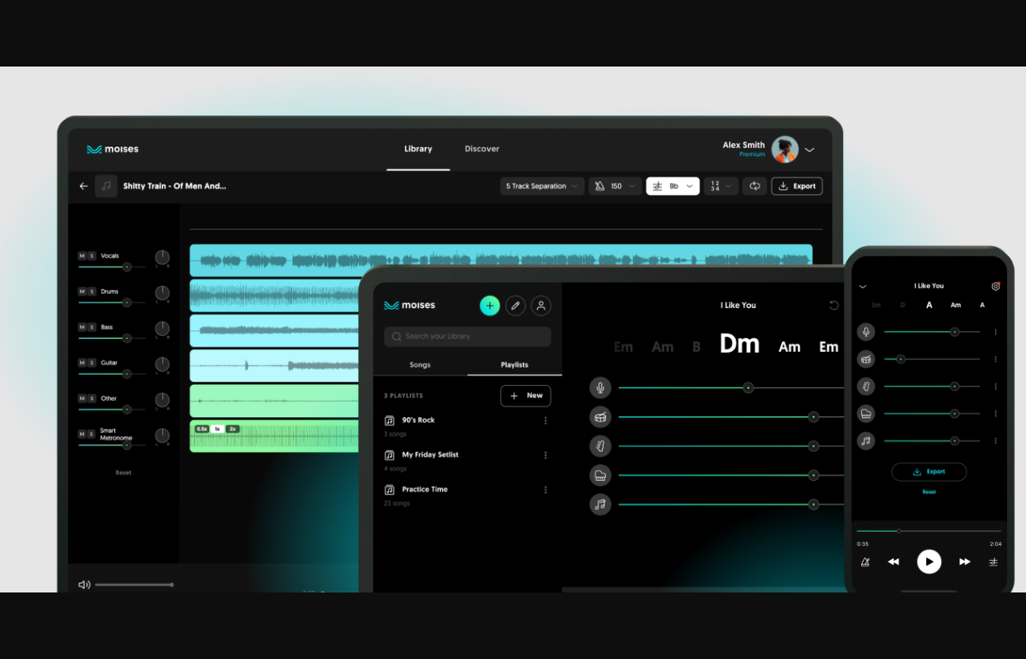Click in the Search your Library field
Viewport: 1026px width, 659px height.
(x=467, y=337)
